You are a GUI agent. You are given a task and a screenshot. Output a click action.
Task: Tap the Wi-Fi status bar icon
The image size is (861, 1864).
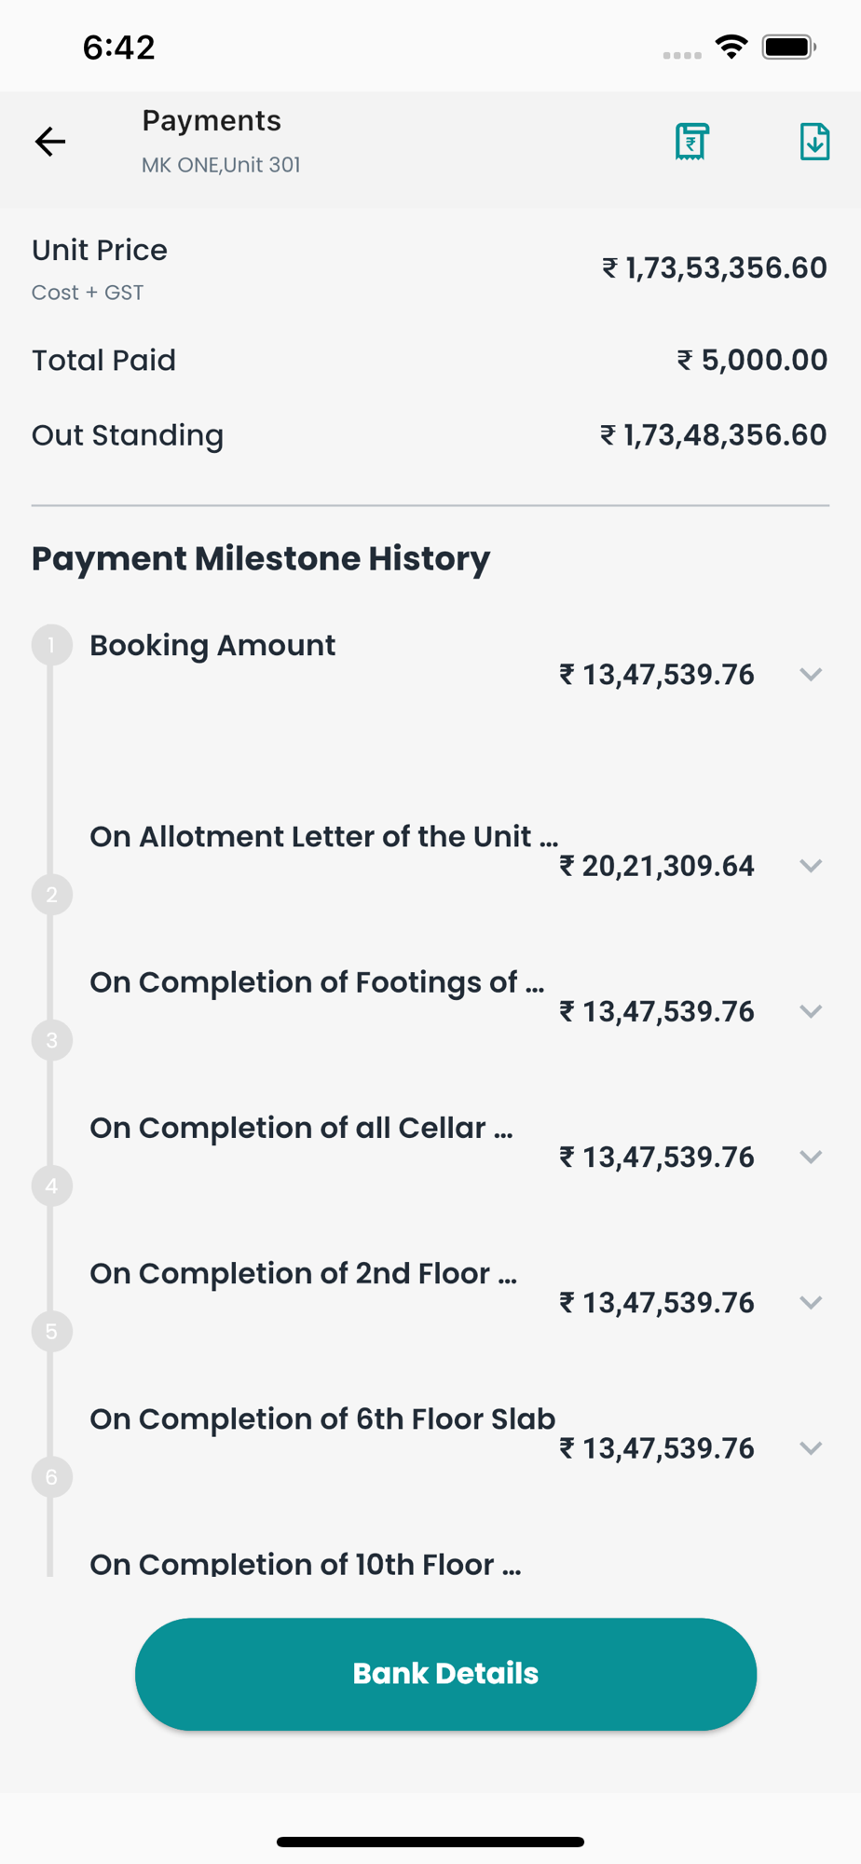pos(731,47)
